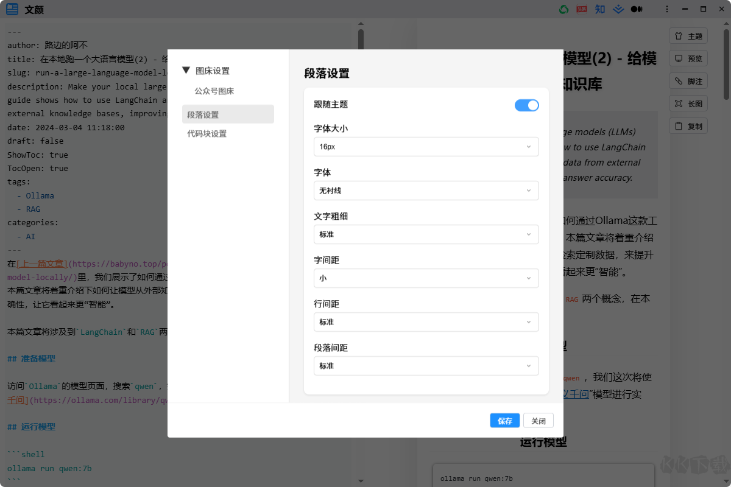Click the far-right scrollbar up arrow

point(726,24)
